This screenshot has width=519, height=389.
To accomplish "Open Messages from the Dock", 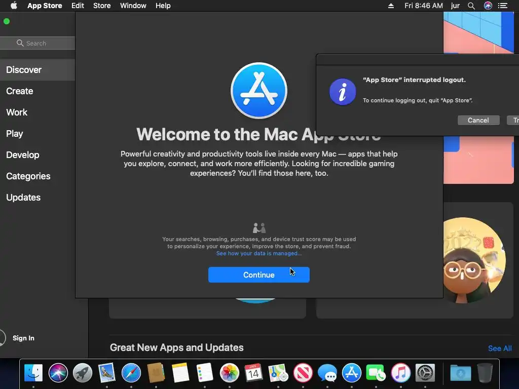I will [x=327, y=373].
